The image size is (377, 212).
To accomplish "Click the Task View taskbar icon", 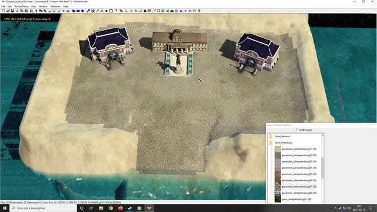I will pos(91,208).
